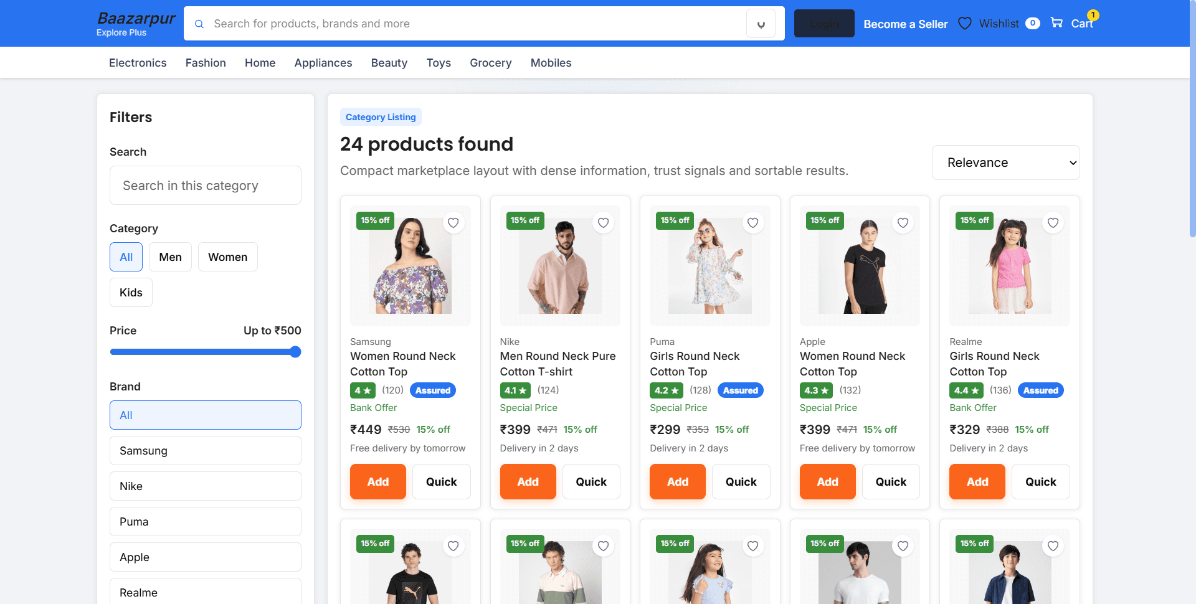Wishlist the Samsung Women Round Neck Cotton Top
Screen dimensions: 1196x604
453,223
